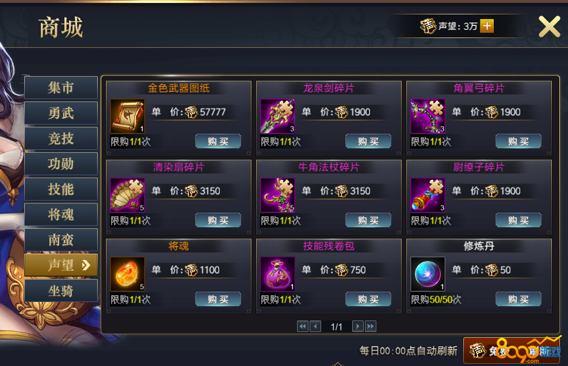Jump to first page double arrow
The image size is (568, 366).
click(303, 326)
